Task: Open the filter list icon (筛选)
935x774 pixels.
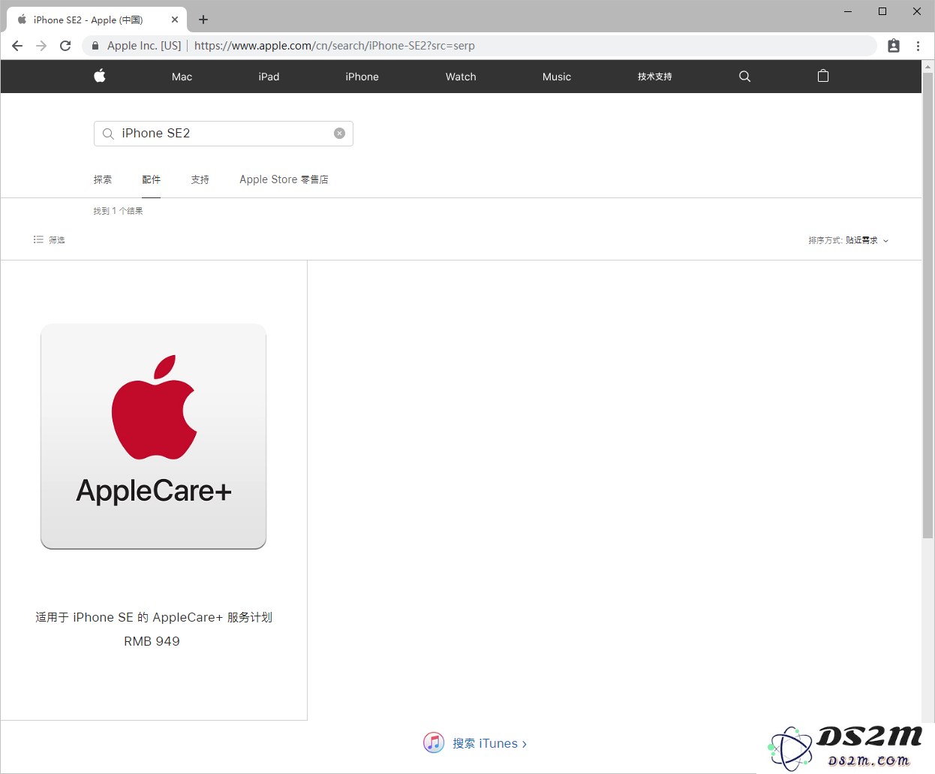Action: pyautogui.click(x=38, y=239)
